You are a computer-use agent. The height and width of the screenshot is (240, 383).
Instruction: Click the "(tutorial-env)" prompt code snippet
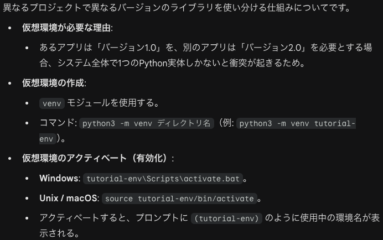[226, 218]
